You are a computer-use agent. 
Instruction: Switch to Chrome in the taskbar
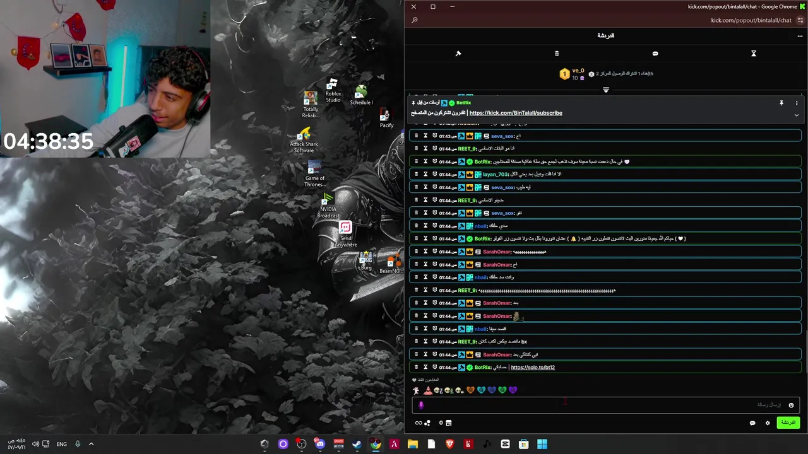pyautogui.click(x=376, y=444)
